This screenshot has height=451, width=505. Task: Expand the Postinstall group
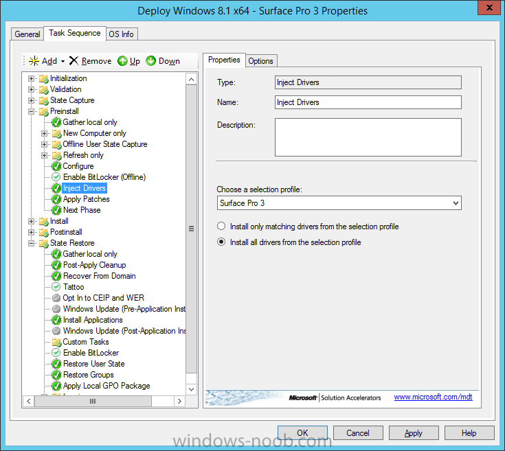click(31, 232)
